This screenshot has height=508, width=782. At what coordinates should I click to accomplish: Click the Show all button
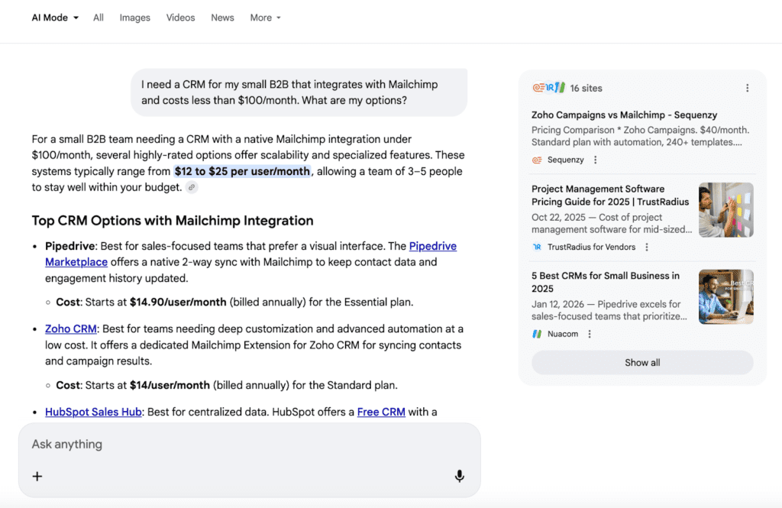pos(642,362)
